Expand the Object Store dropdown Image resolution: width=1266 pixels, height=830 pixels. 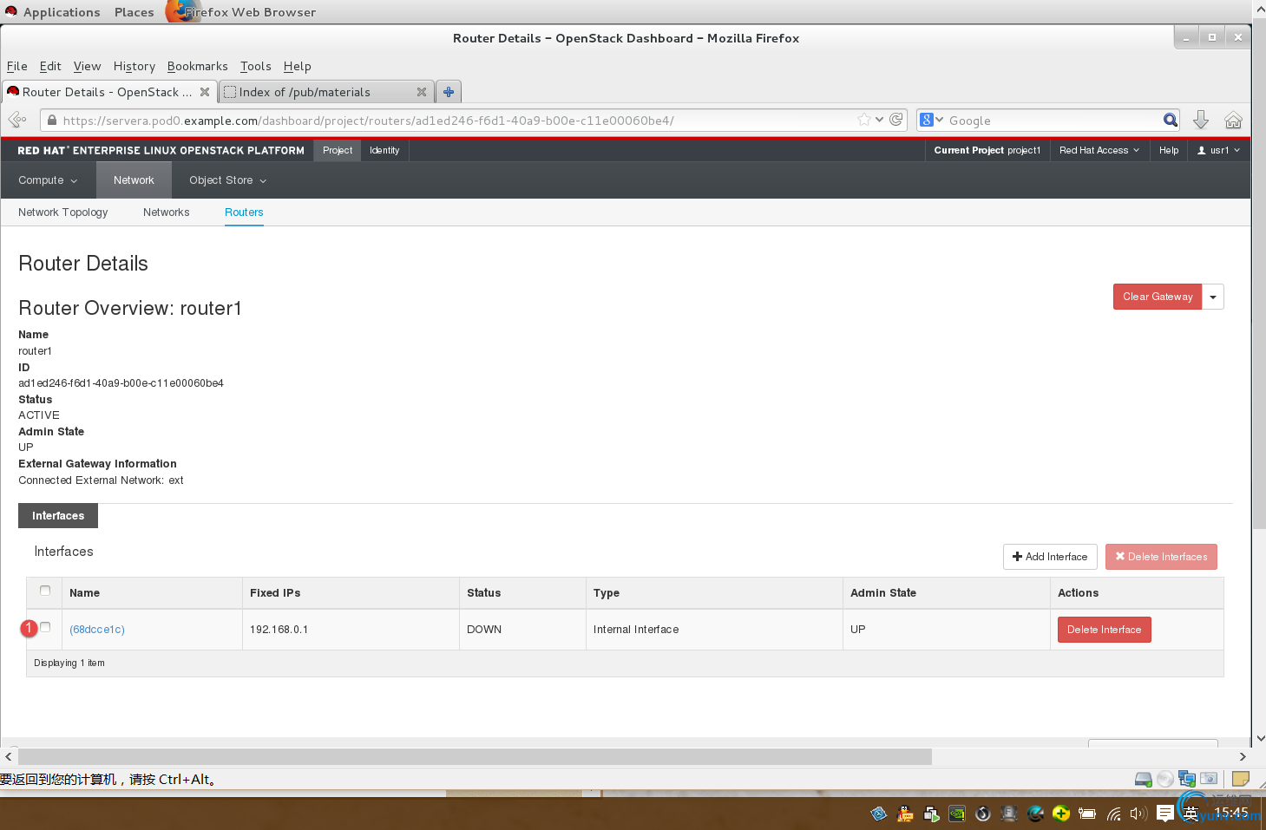(x=227, y=180)
